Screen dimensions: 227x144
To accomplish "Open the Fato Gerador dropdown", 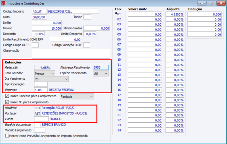I will pyautogui.click(x=45, y=73).
